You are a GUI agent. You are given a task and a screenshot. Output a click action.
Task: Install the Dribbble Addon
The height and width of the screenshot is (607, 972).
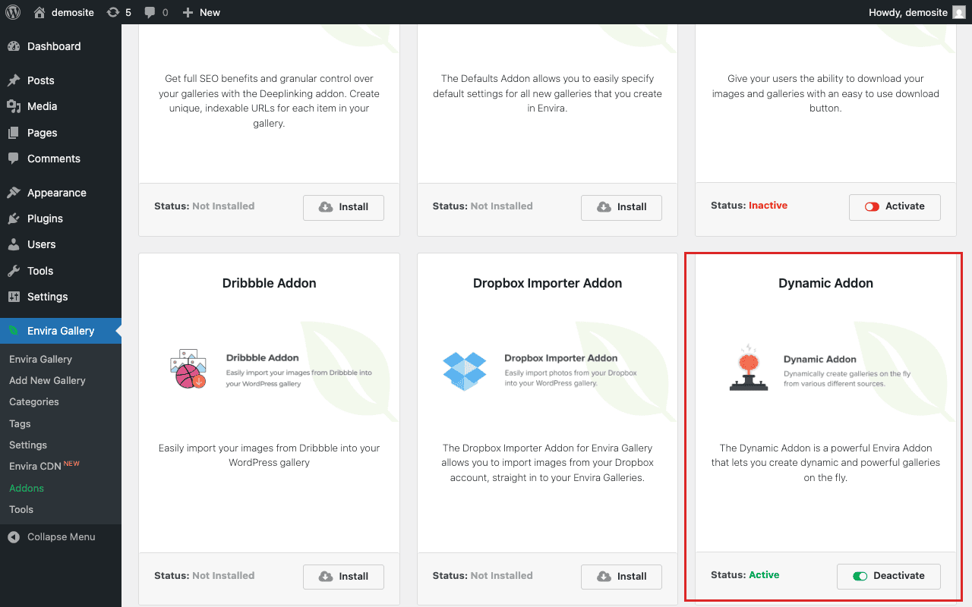pos(343,576)
